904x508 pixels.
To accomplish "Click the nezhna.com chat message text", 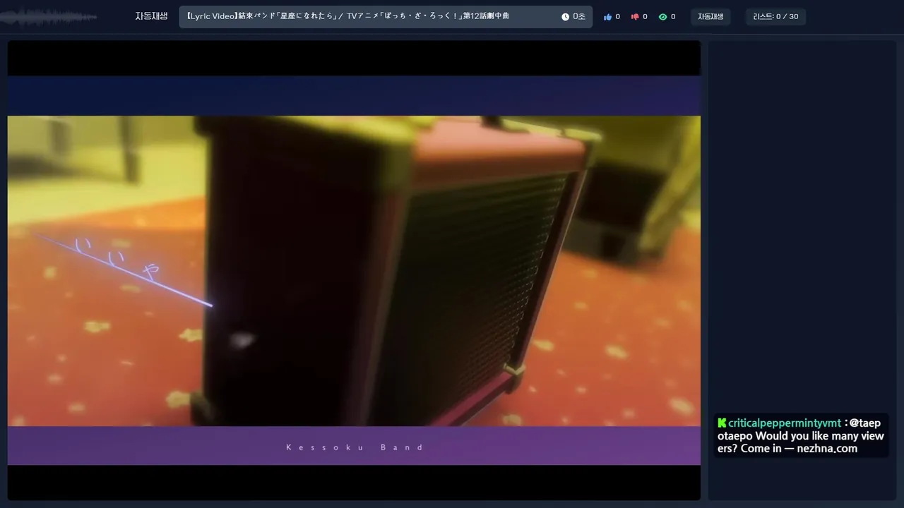I will click(x=801, y=436).
